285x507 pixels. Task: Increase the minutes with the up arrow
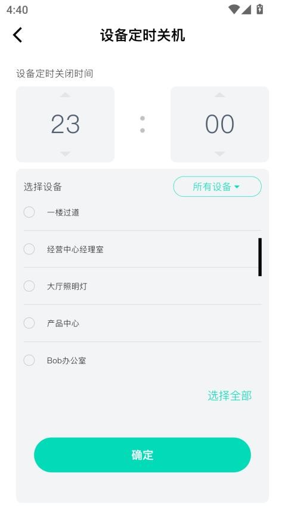(220, 95)
